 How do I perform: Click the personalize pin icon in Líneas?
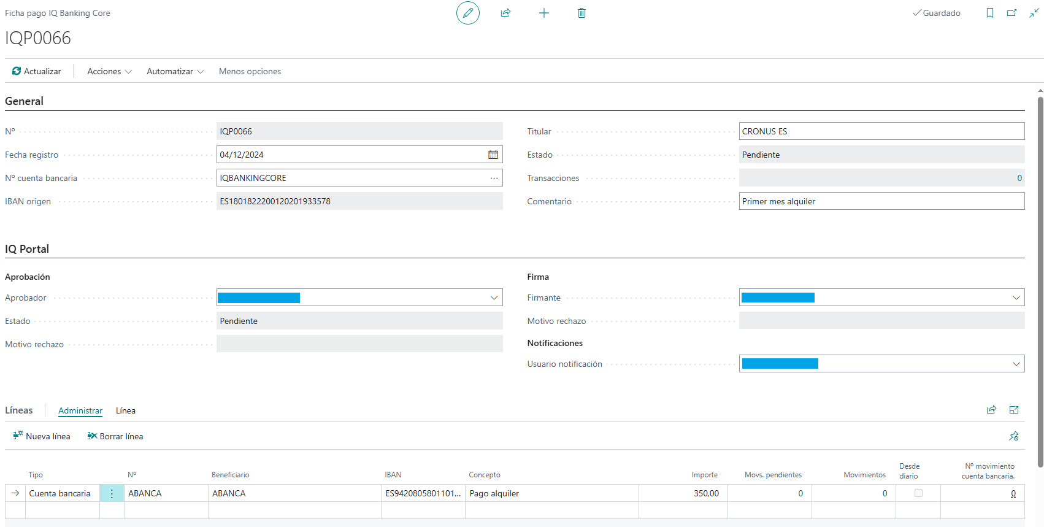pos(1013,436)
